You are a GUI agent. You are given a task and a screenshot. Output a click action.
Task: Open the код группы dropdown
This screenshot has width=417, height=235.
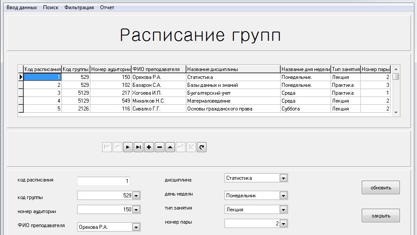[136, 196]
